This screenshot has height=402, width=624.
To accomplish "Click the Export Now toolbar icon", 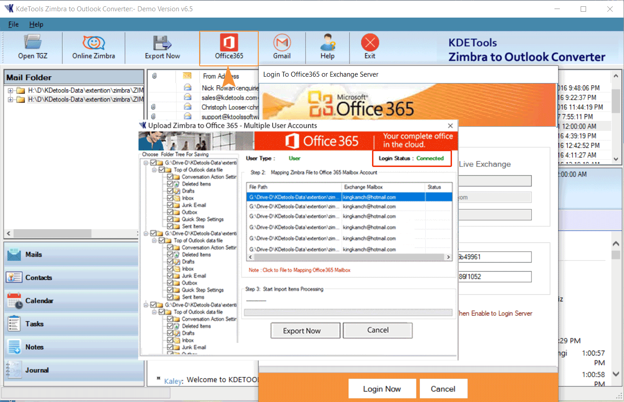I will pyautogui.click(x=162, y=42).
